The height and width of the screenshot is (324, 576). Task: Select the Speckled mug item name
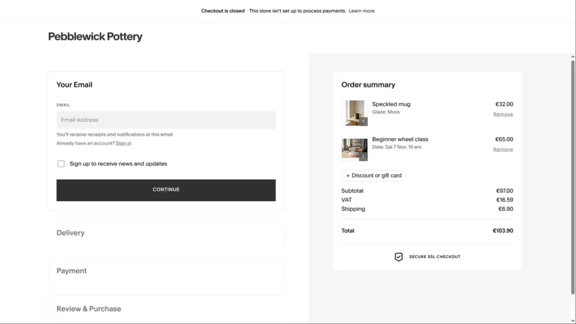point(391,104)
